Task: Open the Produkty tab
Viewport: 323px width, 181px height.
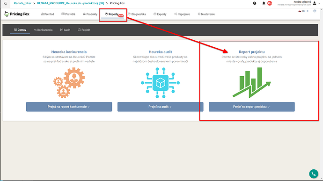Action: tap(90, 14)
